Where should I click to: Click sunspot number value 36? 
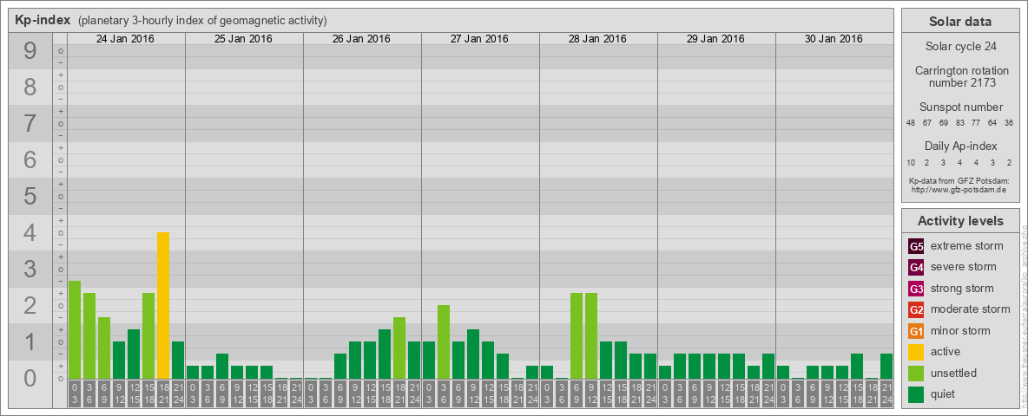[1009, 123]
